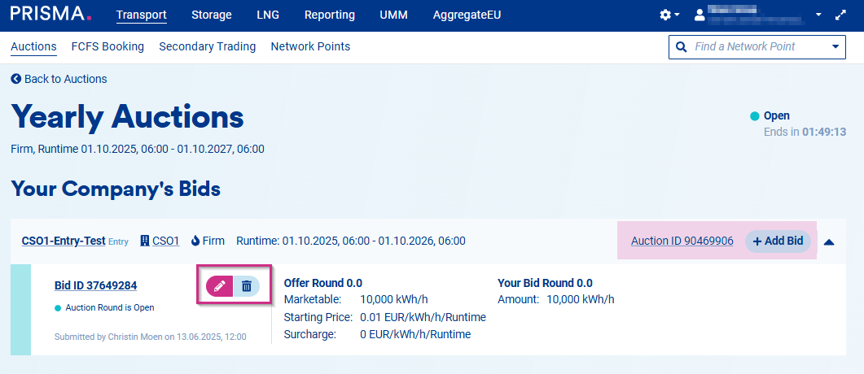Click the pencil edit bid icon
This screenshot has width=864, height=374.
pos(219,286)
